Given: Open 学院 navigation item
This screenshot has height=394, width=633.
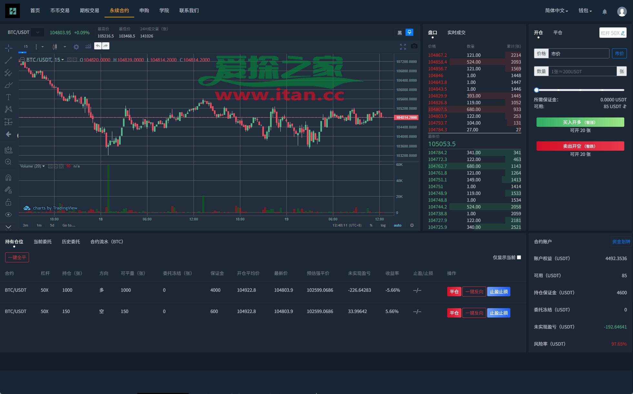Looking at the screenshot, I should [164, 11].
